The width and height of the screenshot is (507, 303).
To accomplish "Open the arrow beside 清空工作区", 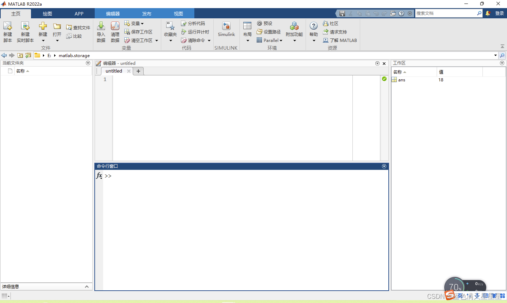I will 157,41.
